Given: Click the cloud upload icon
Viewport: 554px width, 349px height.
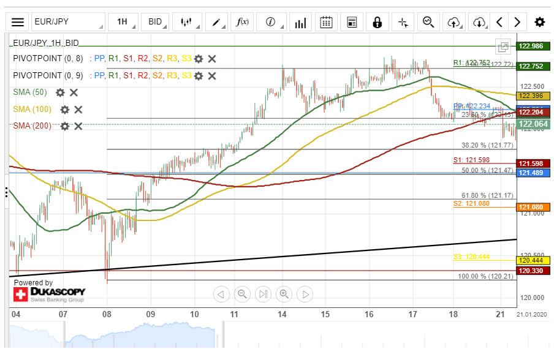Looking at the screenshot, I should click(454, 23).
